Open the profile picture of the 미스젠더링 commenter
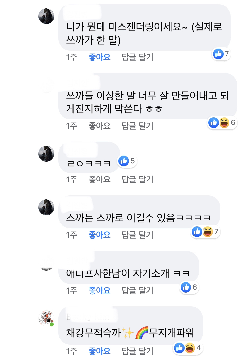 click(x=46, y=16)
